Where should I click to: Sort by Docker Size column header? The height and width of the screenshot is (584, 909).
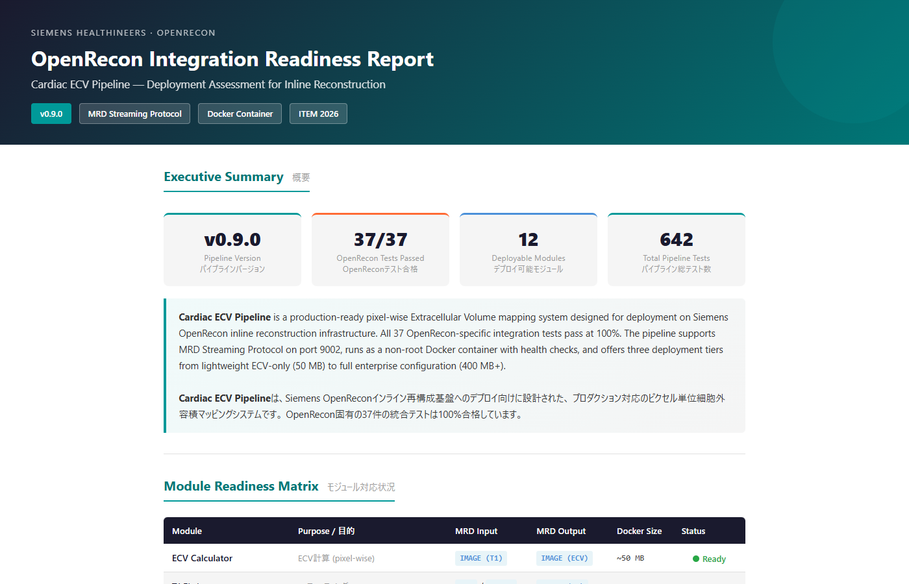tap(639, 531)
